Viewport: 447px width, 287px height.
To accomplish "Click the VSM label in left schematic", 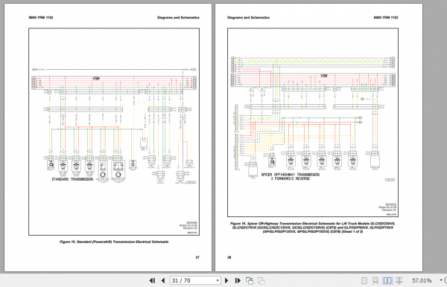I will (96, 78).
